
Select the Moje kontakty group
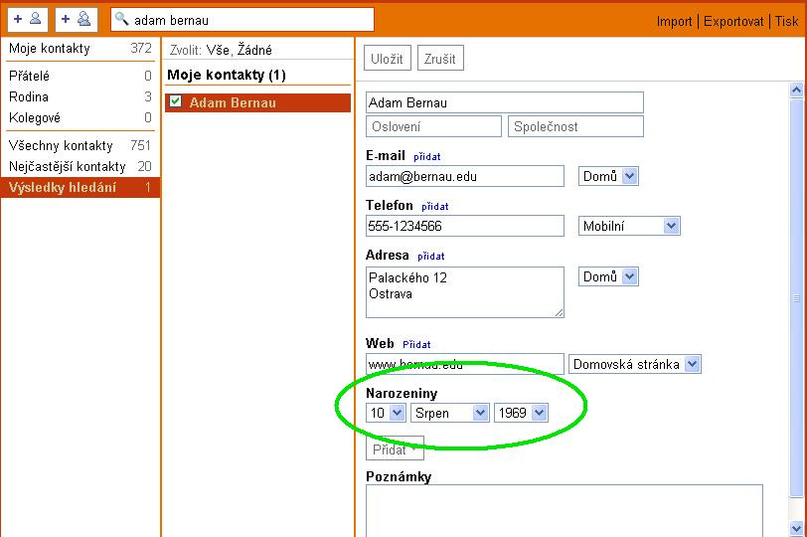click(x=81, y=49)
